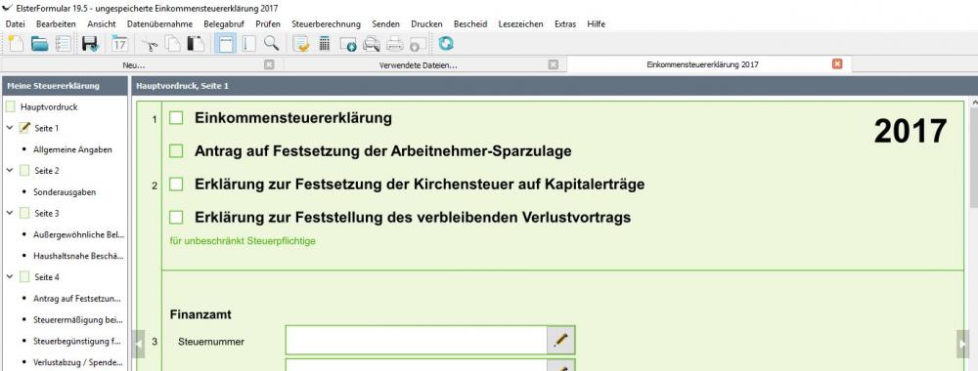Open the Extras menu
This screenshot has width=978, height=371.
pyautogui.click(x=565, y=23)
